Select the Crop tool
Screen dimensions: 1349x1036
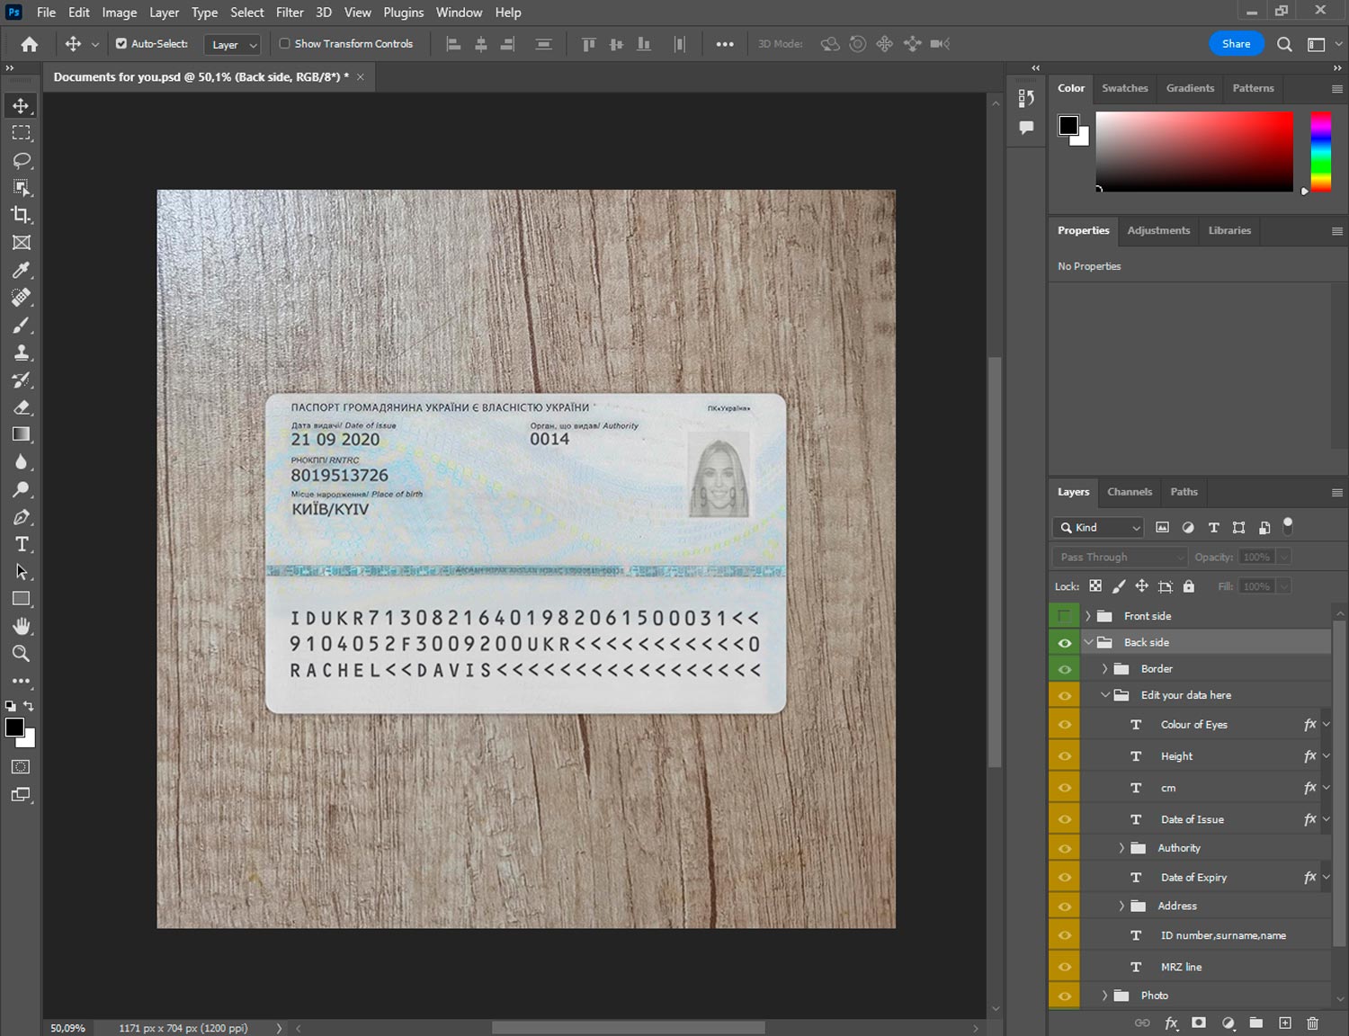point(21,215)
